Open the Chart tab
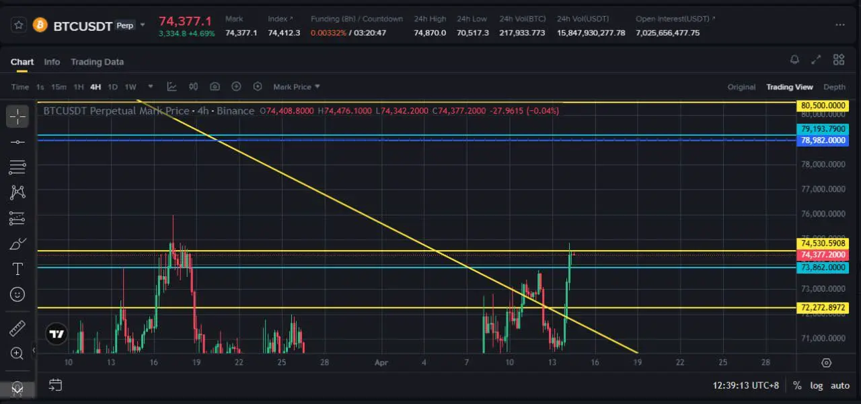The width and height of the screenshot is (861, 404). pos(22,62)
